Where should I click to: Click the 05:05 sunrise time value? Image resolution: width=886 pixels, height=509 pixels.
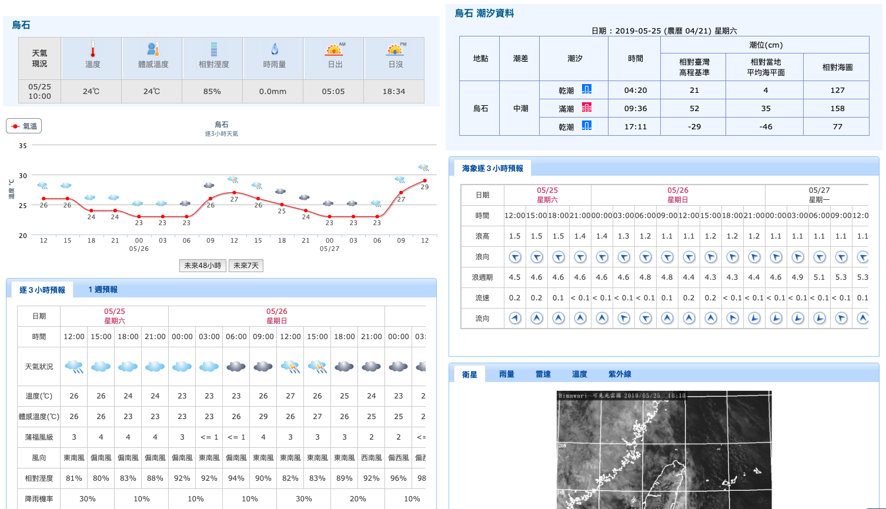pyautogui.click(x=333, y=91)
